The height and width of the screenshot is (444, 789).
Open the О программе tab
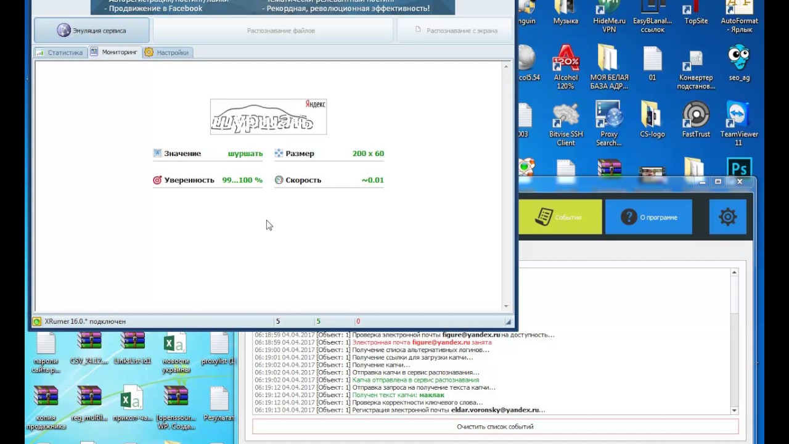click(648, 217)
